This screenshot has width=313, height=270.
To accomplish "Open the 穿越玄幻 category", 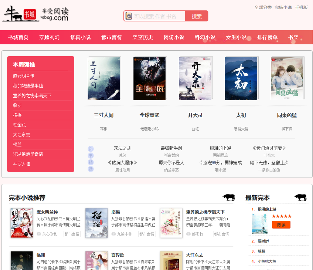I will click(49, 37).
